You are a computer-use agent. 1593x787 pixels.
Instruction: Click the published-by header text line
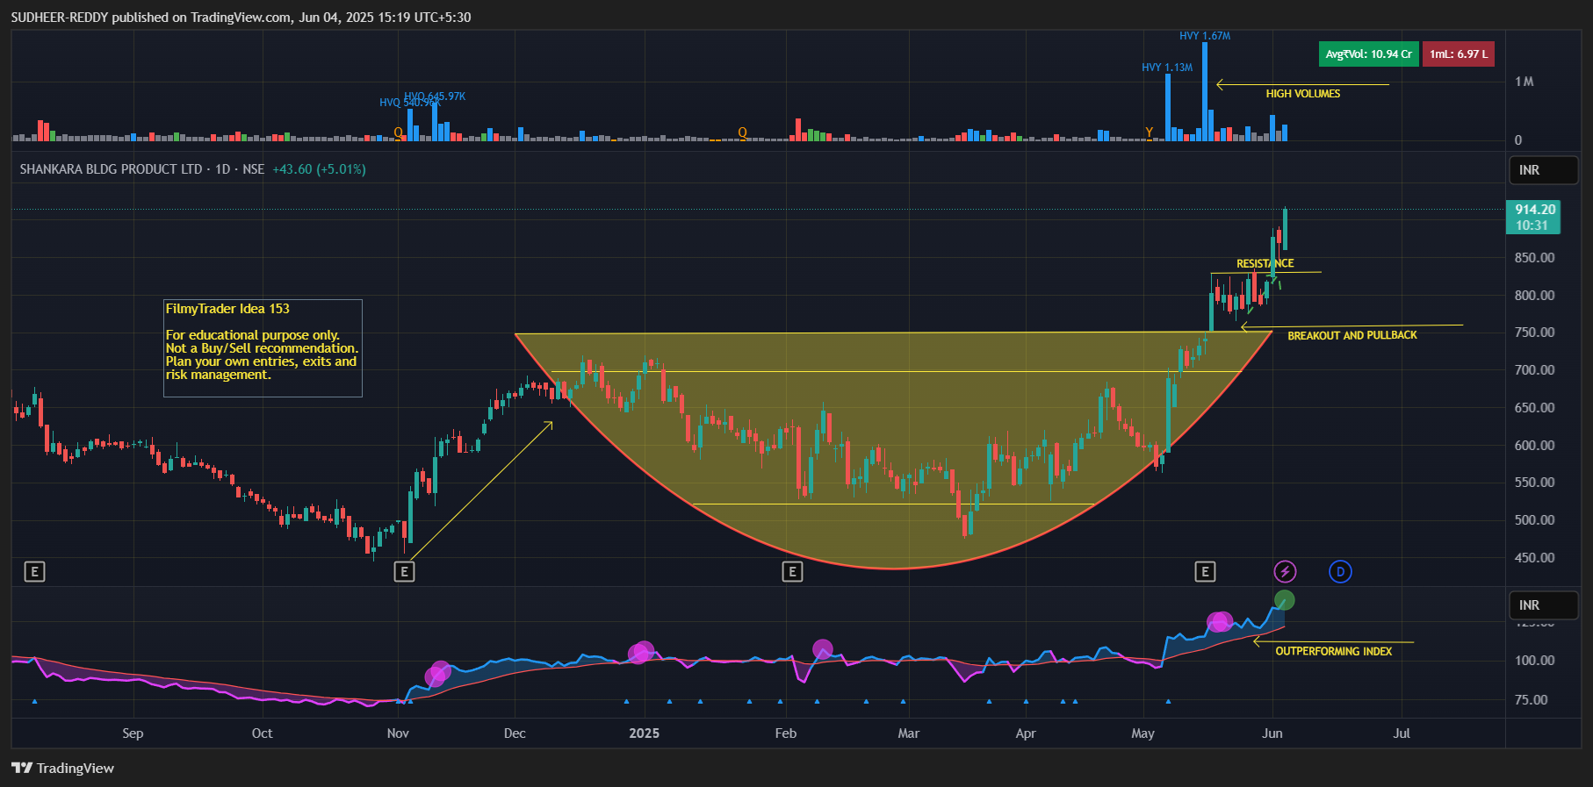(x=241, y=18)
